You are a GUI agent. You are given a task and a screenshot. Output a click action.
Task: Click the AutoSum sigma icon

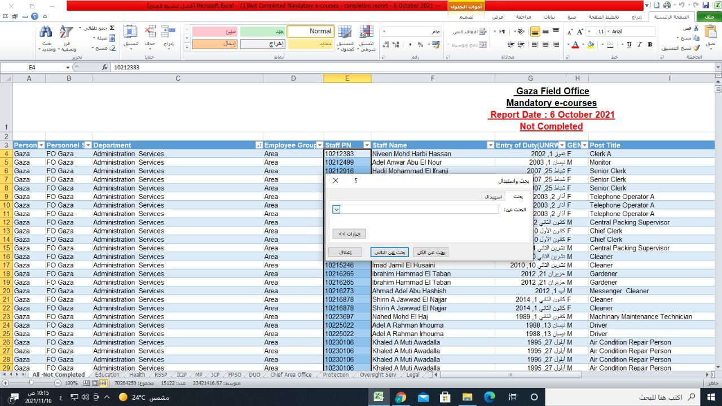point(112,28)
